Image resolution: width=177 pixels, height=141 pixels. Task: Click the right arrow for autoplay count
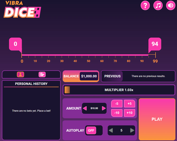click(x=132, y=130)
